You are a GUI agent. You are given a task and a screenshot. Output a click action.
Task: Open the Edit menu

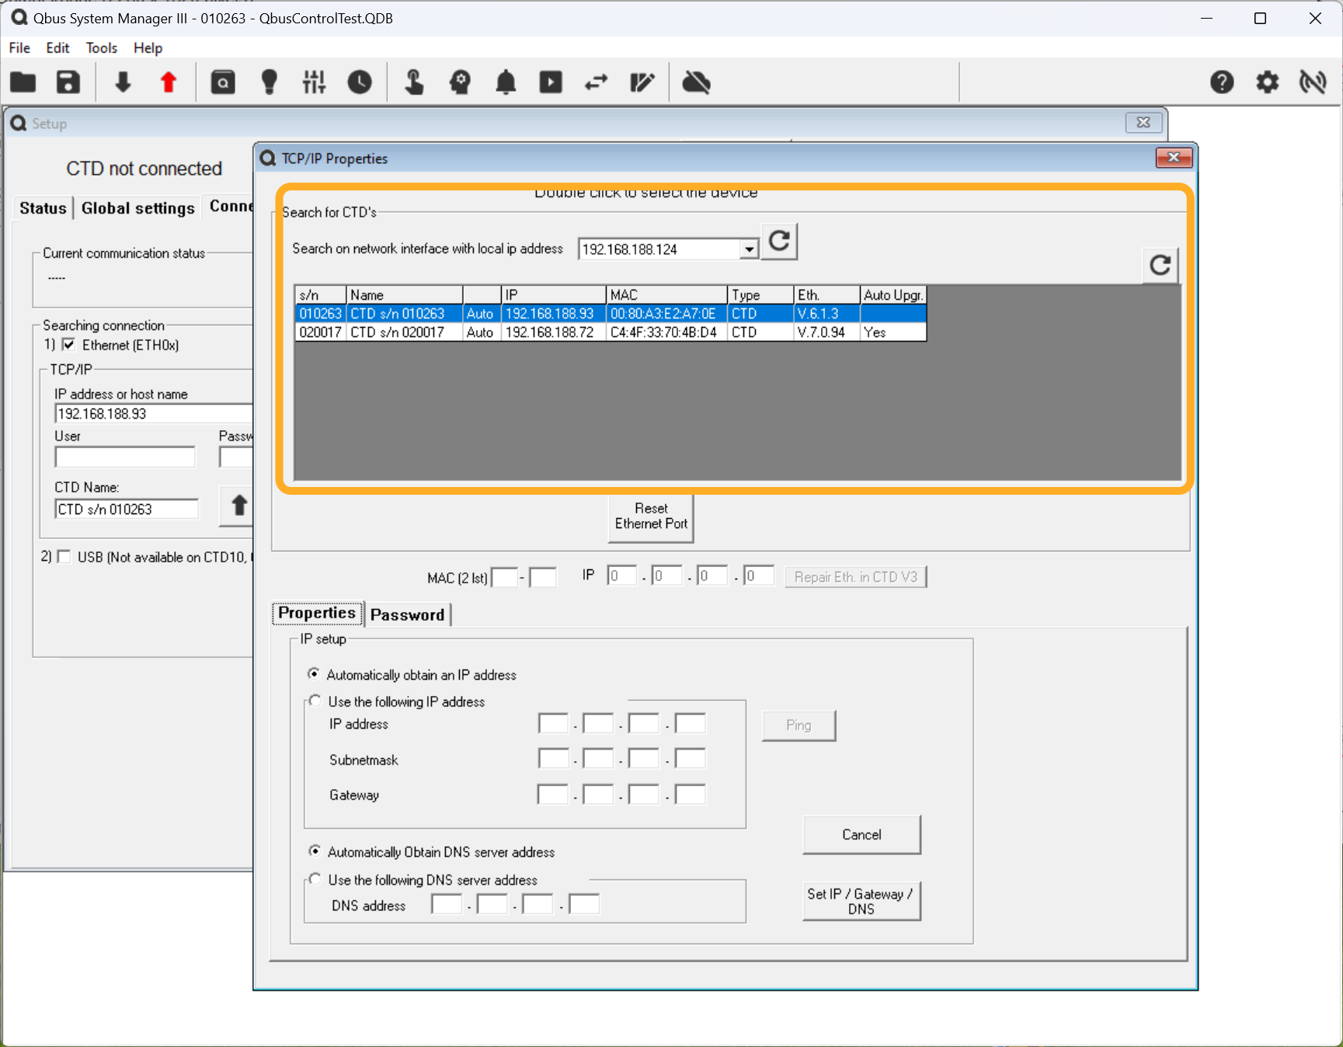point(57,48)
